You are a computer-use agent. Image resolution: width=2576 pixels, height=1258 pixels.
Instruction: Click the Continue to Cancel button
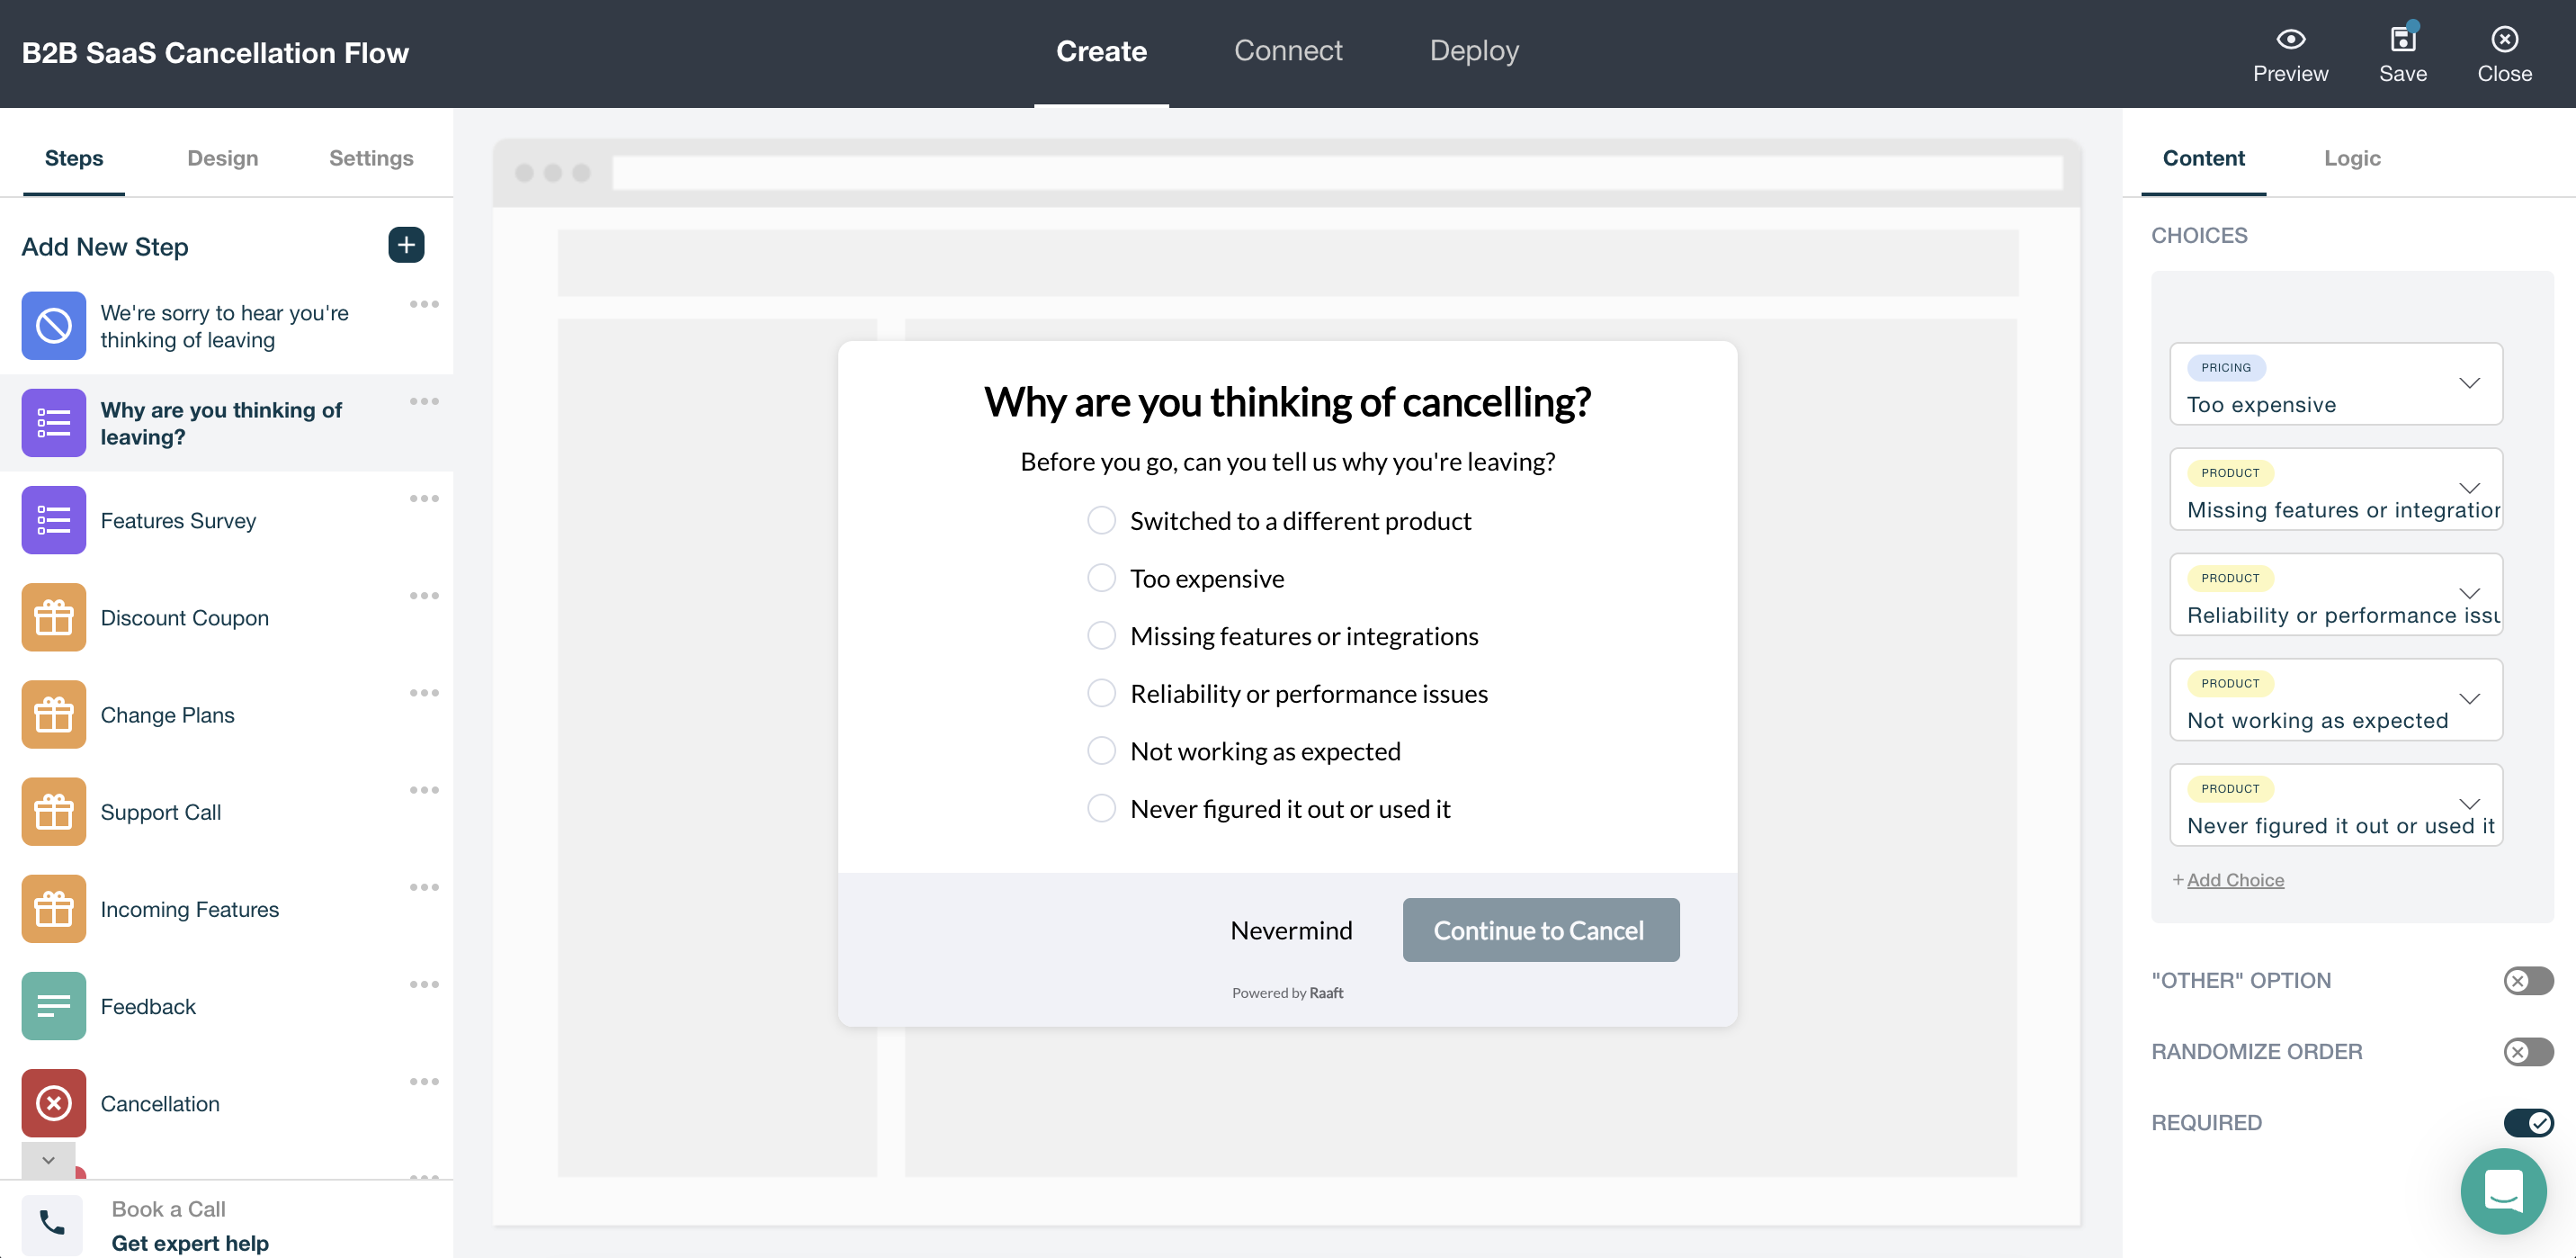click(1540, 930)
